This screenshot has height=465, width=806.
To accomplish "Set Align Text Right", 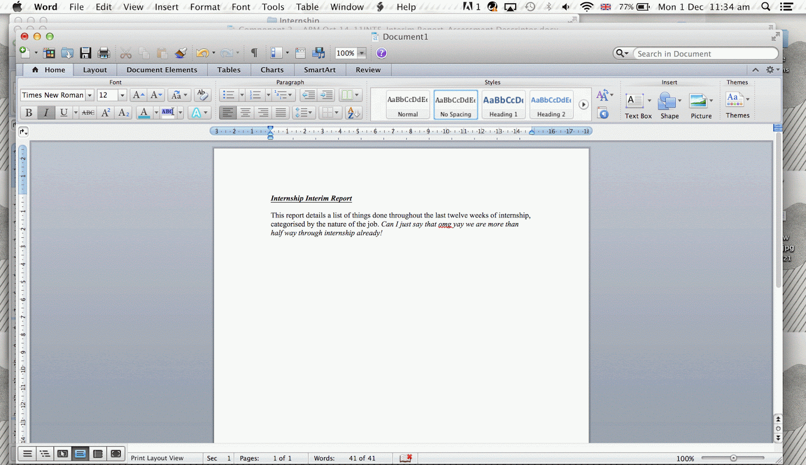I will click(x=263, y=113).
